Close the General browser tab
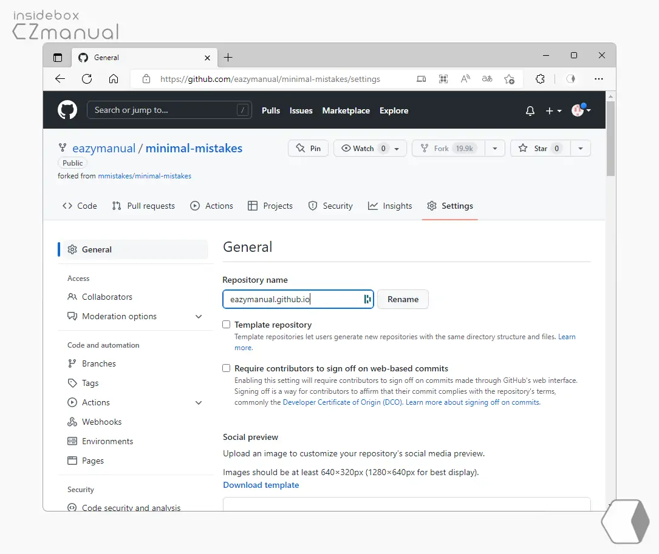Screen dimensions: 659x554 pos(207,58)
